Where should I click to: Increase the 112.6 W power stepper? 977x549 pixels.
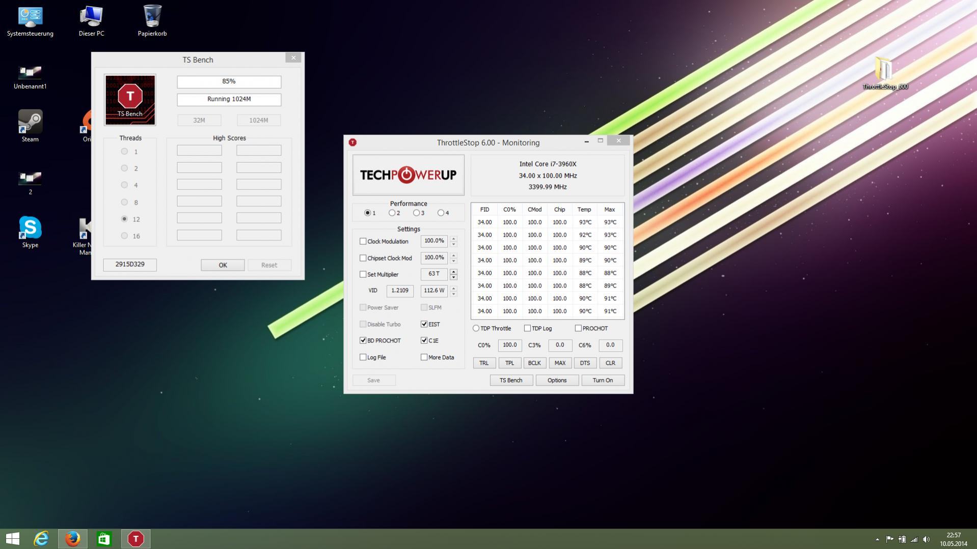(x=453, y=288)
